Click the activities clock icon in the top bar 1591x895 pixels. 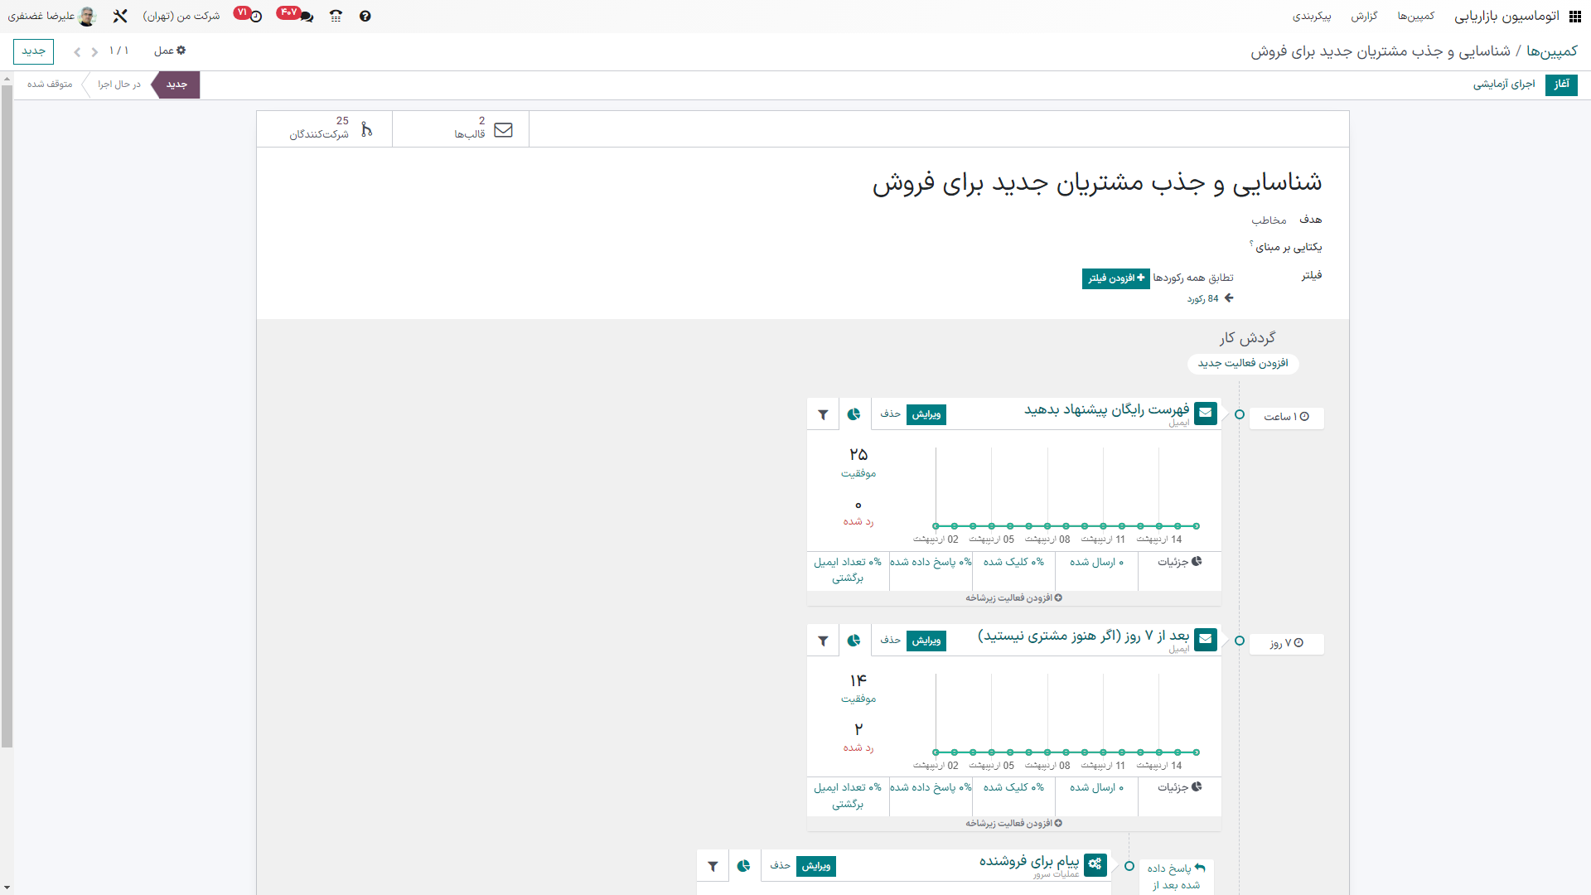coord(256,17)
